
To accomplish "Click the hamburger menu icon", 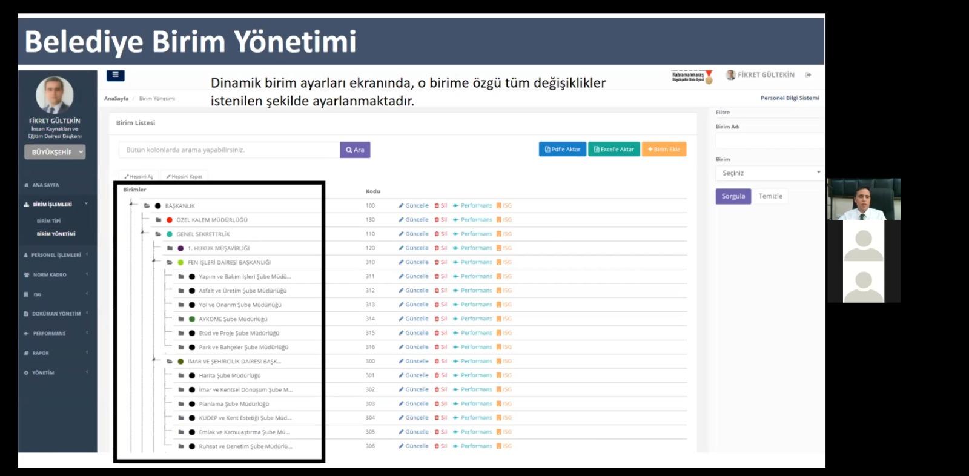I will [x=115, y=76].
